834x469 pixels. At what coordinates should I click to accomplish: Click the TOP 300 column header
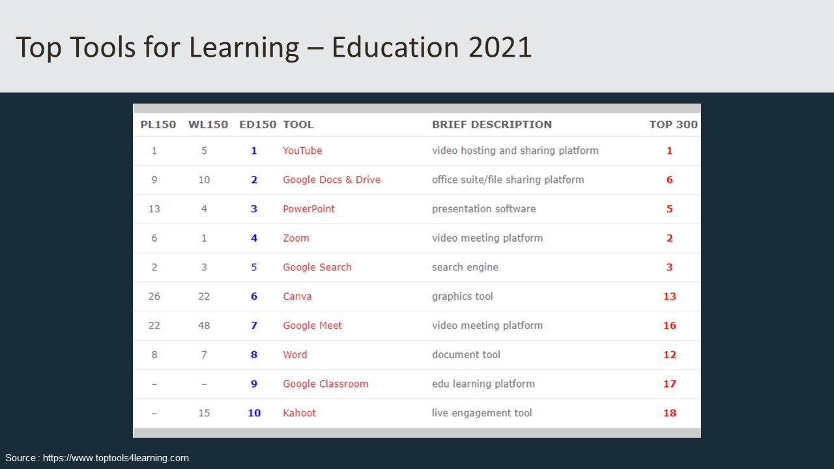pyautogui.click(x=674, y=124)
